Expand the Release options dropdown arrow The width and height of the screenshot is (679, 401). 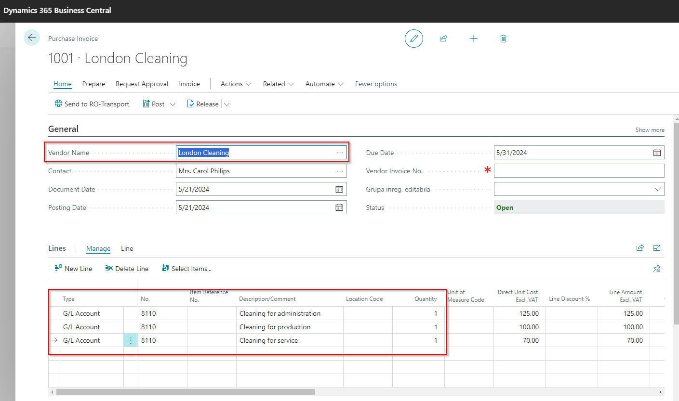point(226,104)
